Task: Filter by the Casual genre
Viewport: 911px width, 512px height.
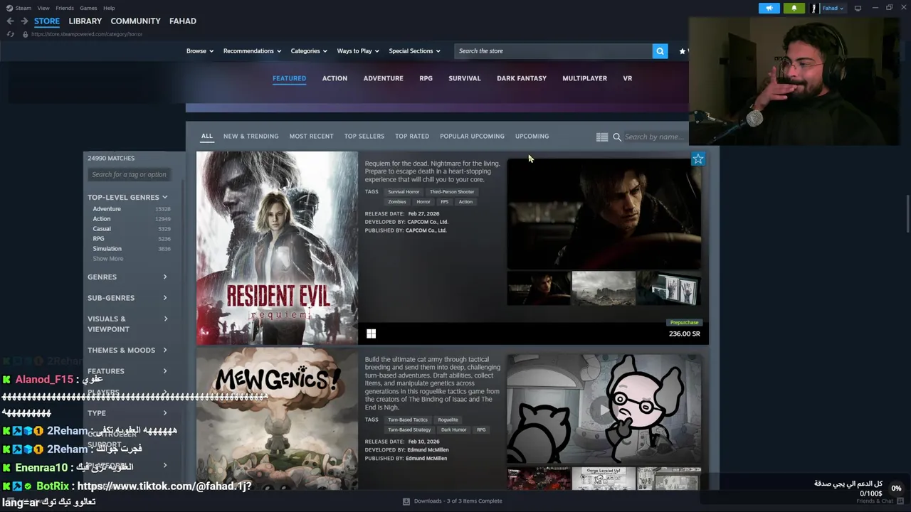Action: click(102, 229)
